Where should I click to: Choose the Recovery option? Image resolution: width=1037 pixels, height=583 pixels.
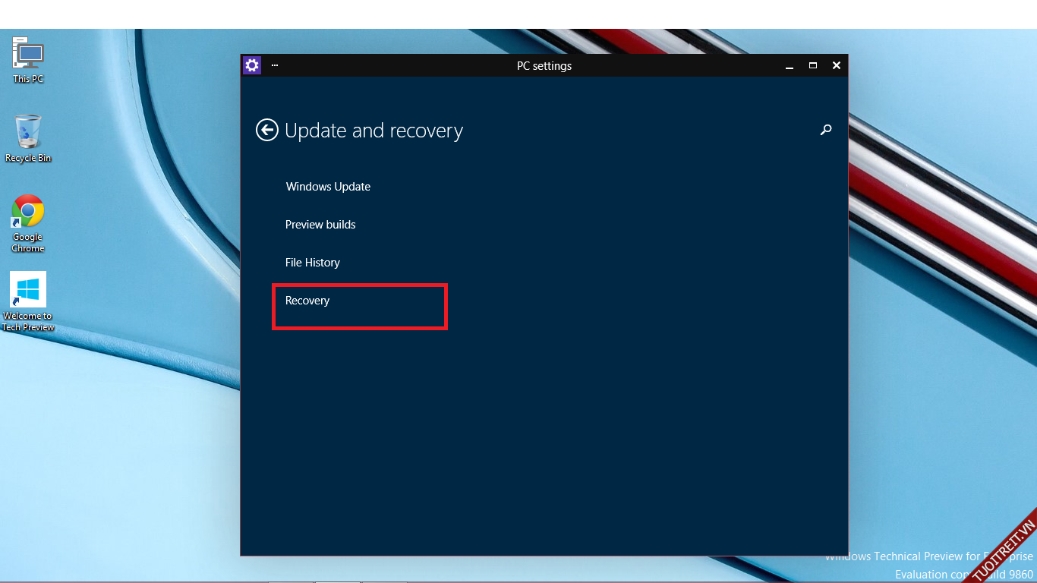307,301
